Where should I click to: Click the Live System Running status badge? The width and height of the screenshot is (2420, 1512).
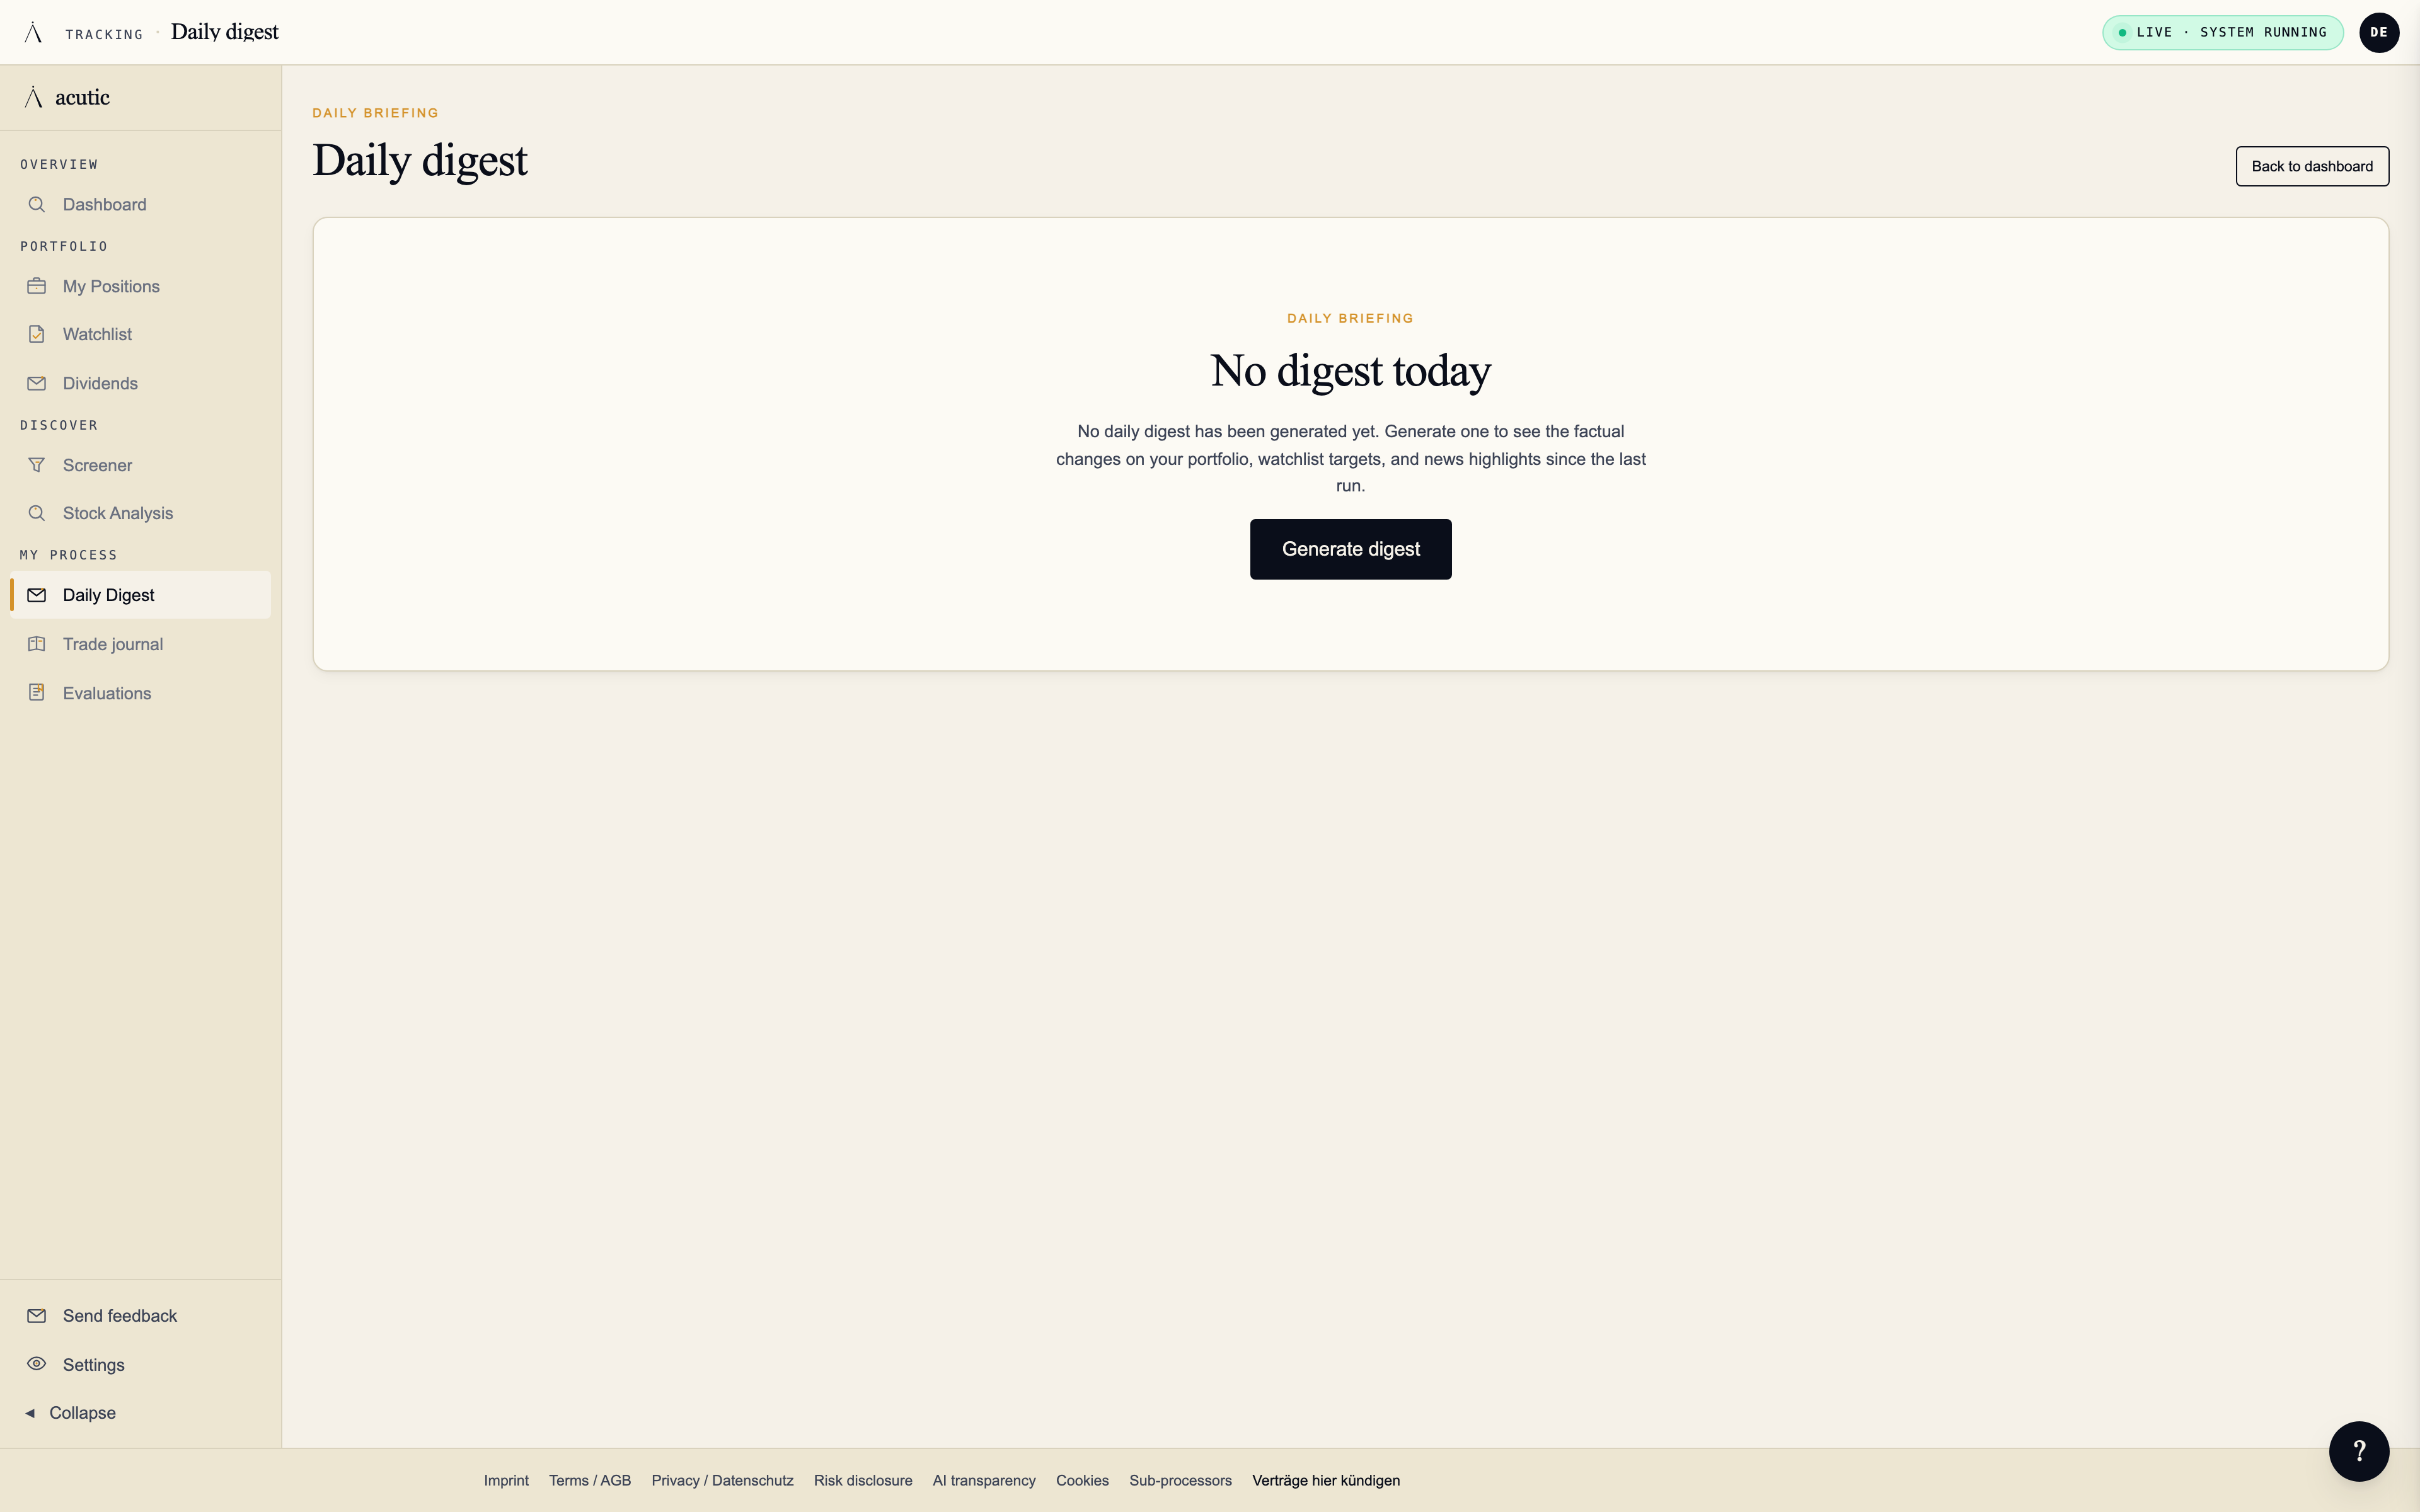(2222, 32)
